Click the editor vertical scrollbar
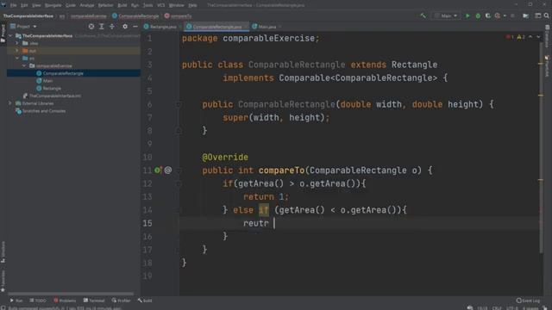This screenshot has width=552, height=310. click(x=541, y=147)
